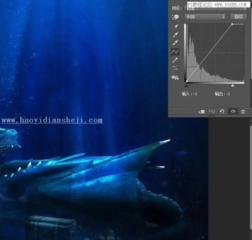Delete the curves adjustment layer
Image resolution: width=252 pixels, height=240 pixels.
click(x=243, y=111)
